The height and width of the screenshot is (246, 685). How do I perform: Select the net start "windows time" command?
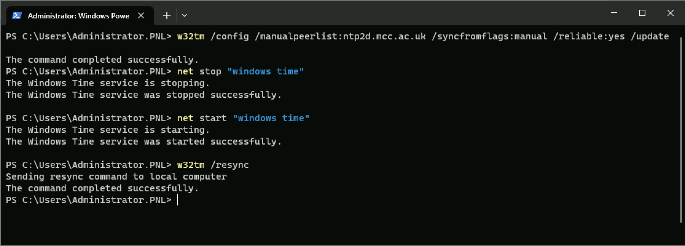point(242,118)
